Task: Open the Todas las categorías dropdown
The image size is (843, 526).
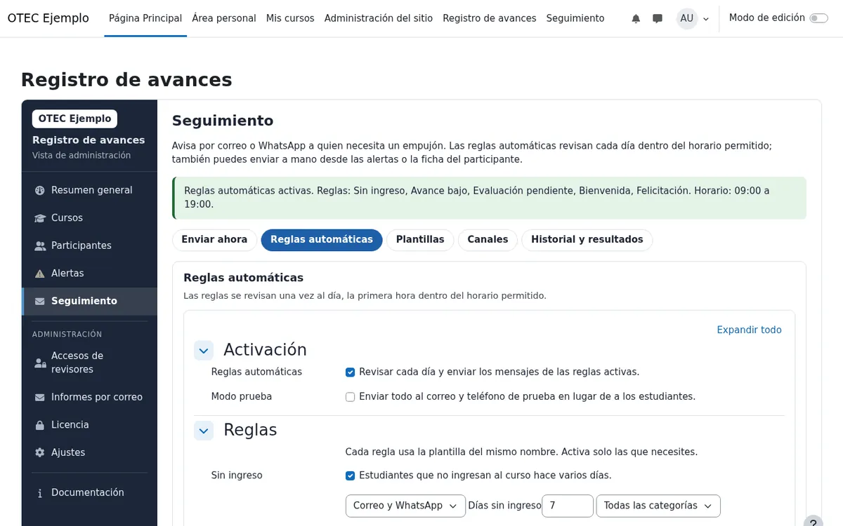Action: pyautogui.click(x=658, y=506)
